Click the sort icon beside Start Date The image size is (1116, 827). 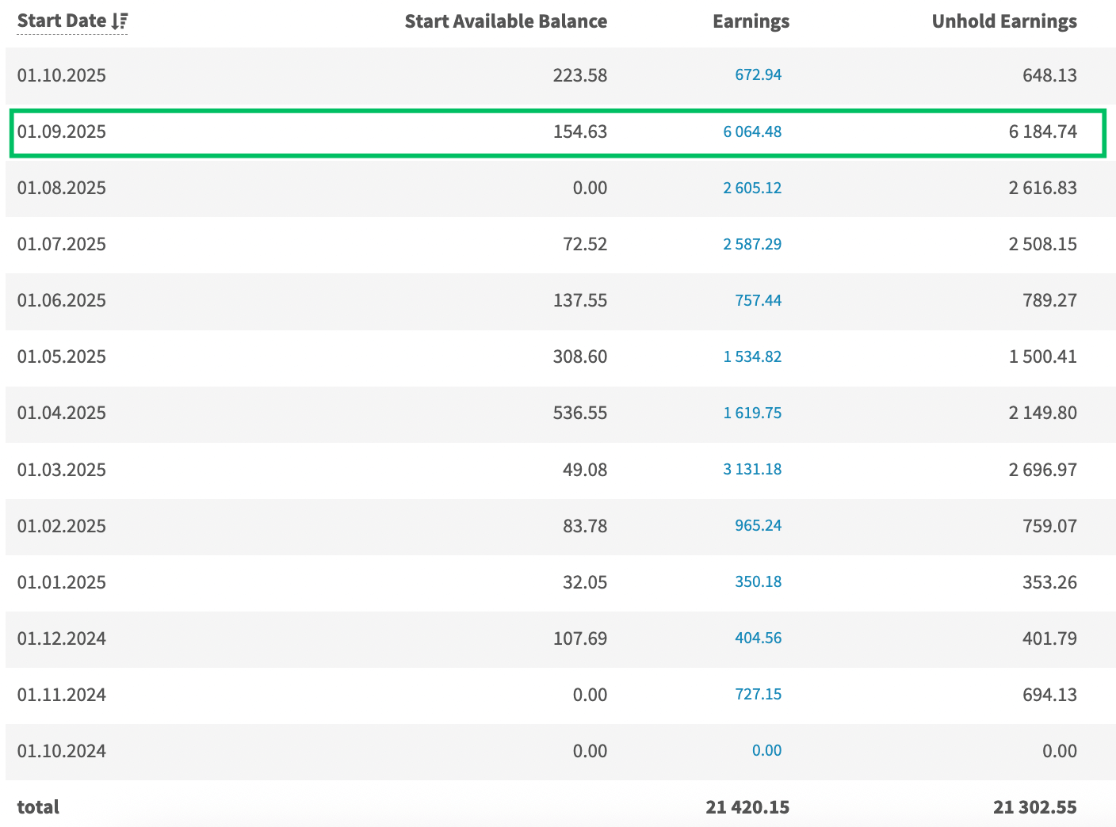click(120, 21)
